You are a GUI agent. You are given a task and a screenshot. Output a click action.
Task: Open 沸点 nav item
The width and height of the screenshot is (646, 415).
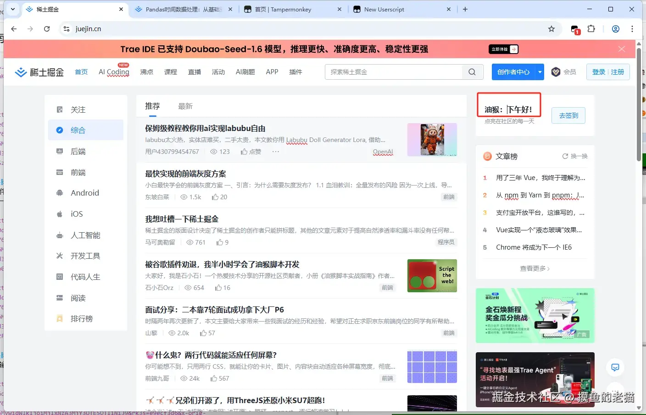tap(147, 72)
